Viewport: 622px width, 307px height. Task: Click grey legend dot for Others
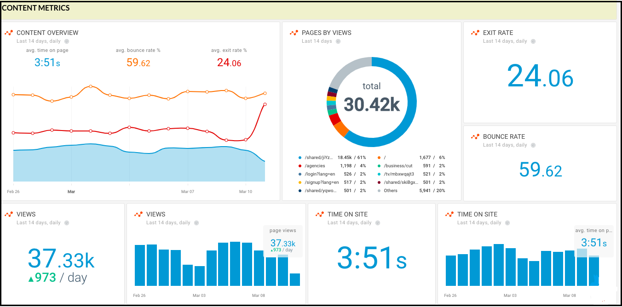379,191
